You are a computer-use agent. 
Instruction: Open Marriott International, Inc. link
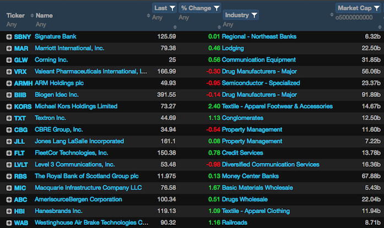click(x=69, y=48)
